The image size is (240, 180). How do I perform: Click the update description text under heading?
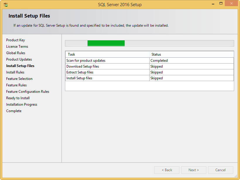[x=91, y=25]
